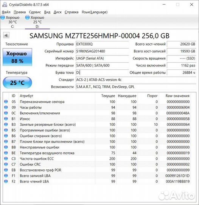Click the standard field ACS-2 | ATA8-ACS
199x205 pixels.
tap(136, 80)
